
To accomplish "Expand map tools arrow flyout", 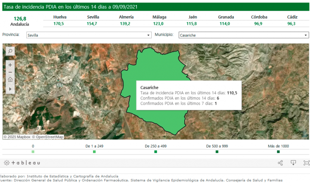I will click(x=10, y=88).
